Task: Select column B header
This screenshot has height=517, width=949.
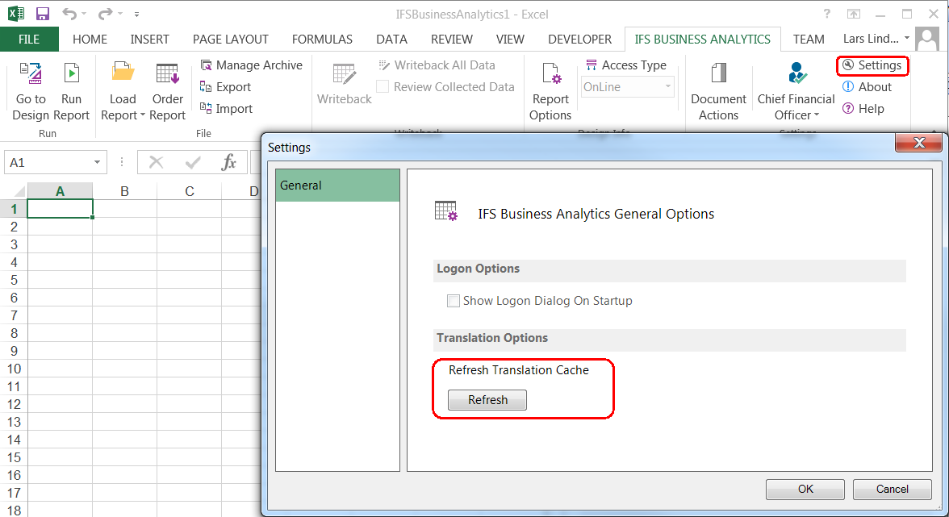Action: [x=124, y=191]
